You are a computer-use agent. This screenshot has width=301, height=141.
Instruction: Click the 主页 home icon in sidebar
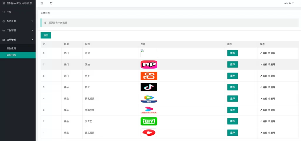tap(4, 12)
